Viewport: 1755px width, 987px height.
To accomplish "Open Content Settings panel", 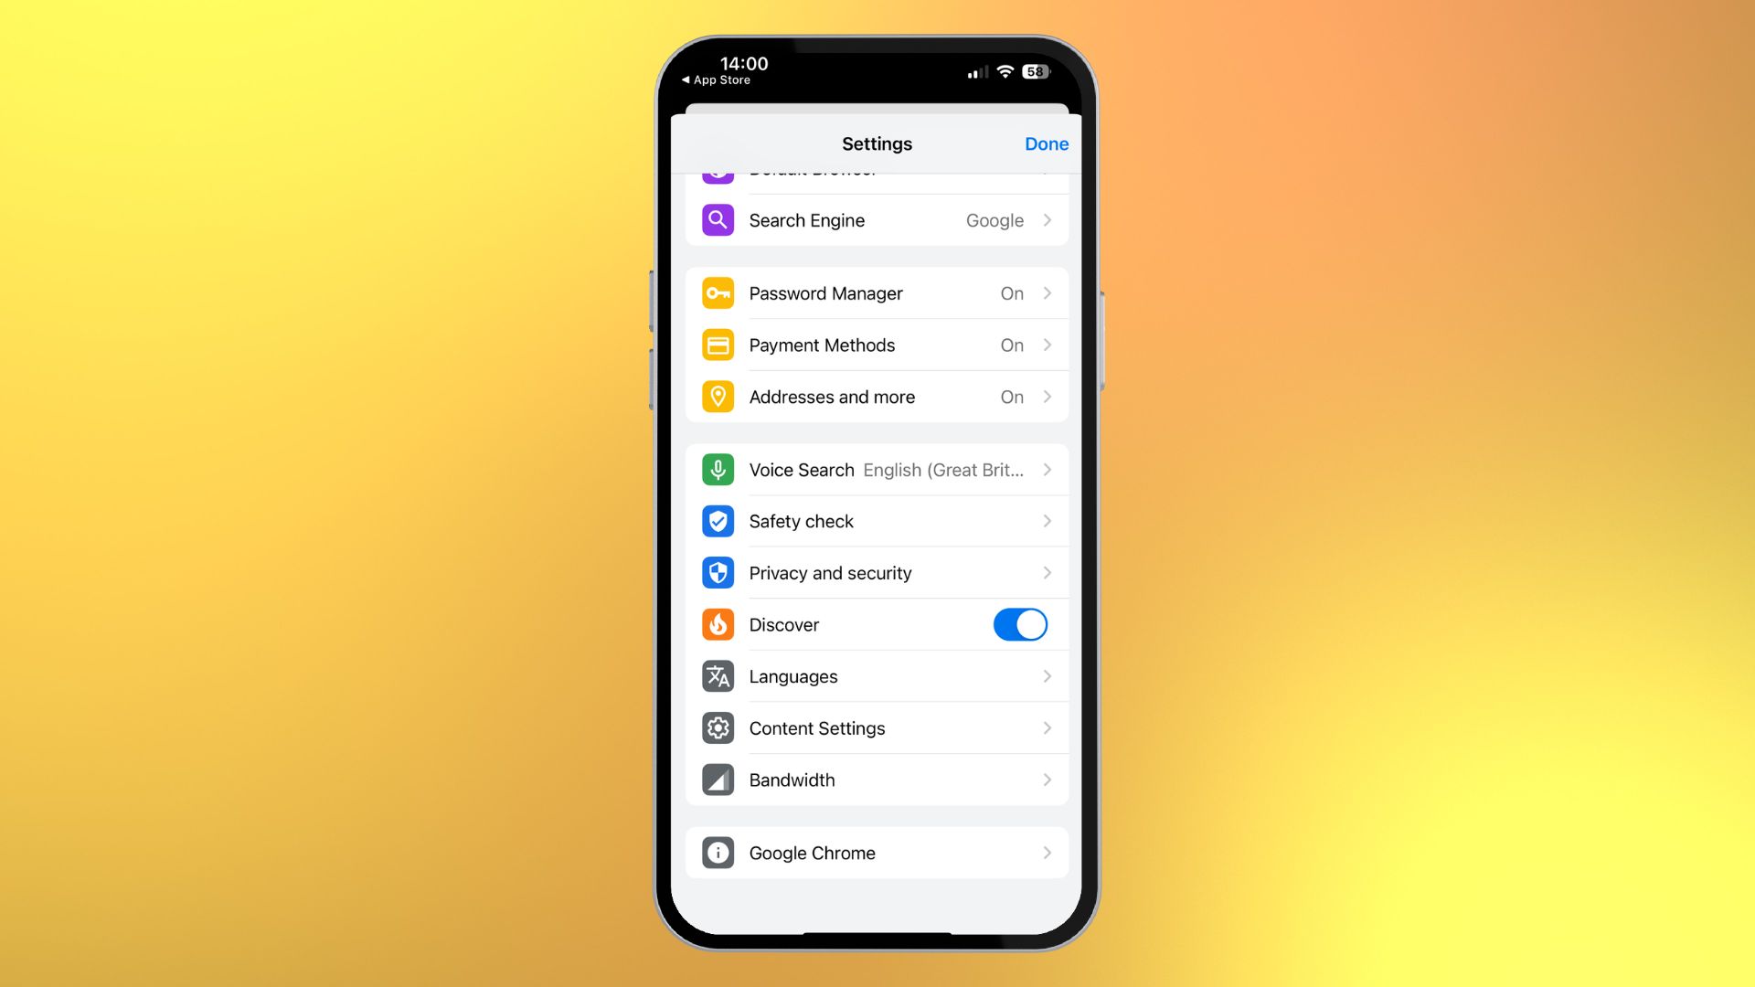I will click(x=877, y=727).
